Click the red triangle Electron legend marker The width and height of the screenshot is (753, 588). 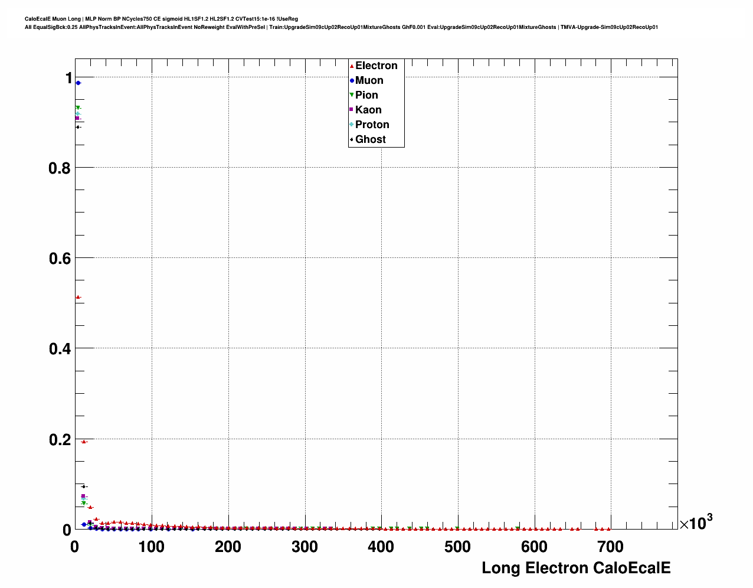tap(352, 66)
